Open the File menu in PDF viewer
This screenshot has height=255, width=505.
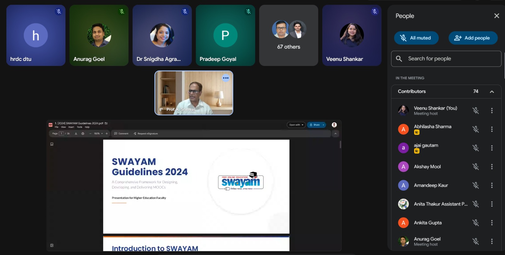pos(56,127)
